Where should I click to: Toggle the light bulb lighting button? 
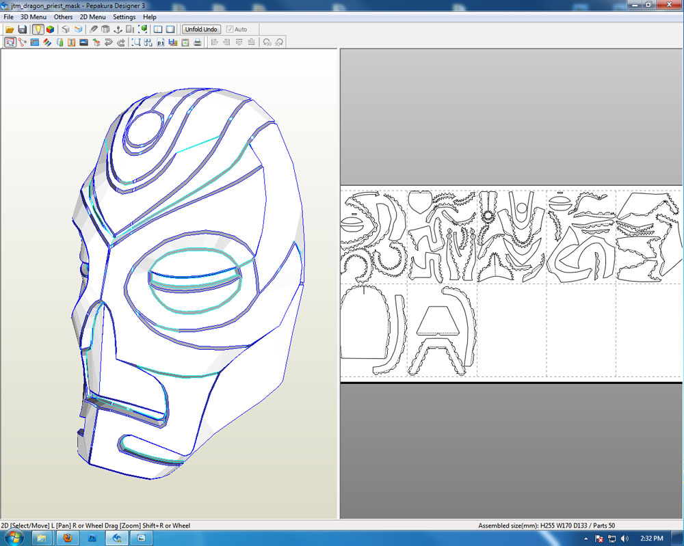point(38,29)
